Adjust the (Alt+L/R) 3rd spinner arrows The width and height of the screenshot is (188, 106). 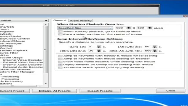pyautogui.click(x=155, y=47)
